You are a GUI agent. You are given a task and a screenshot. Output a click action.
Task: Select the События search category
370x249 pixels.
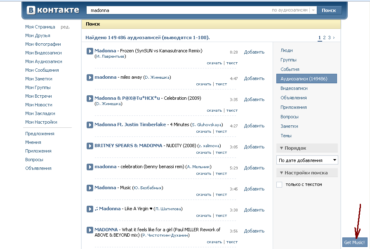[x=290, y=69]
